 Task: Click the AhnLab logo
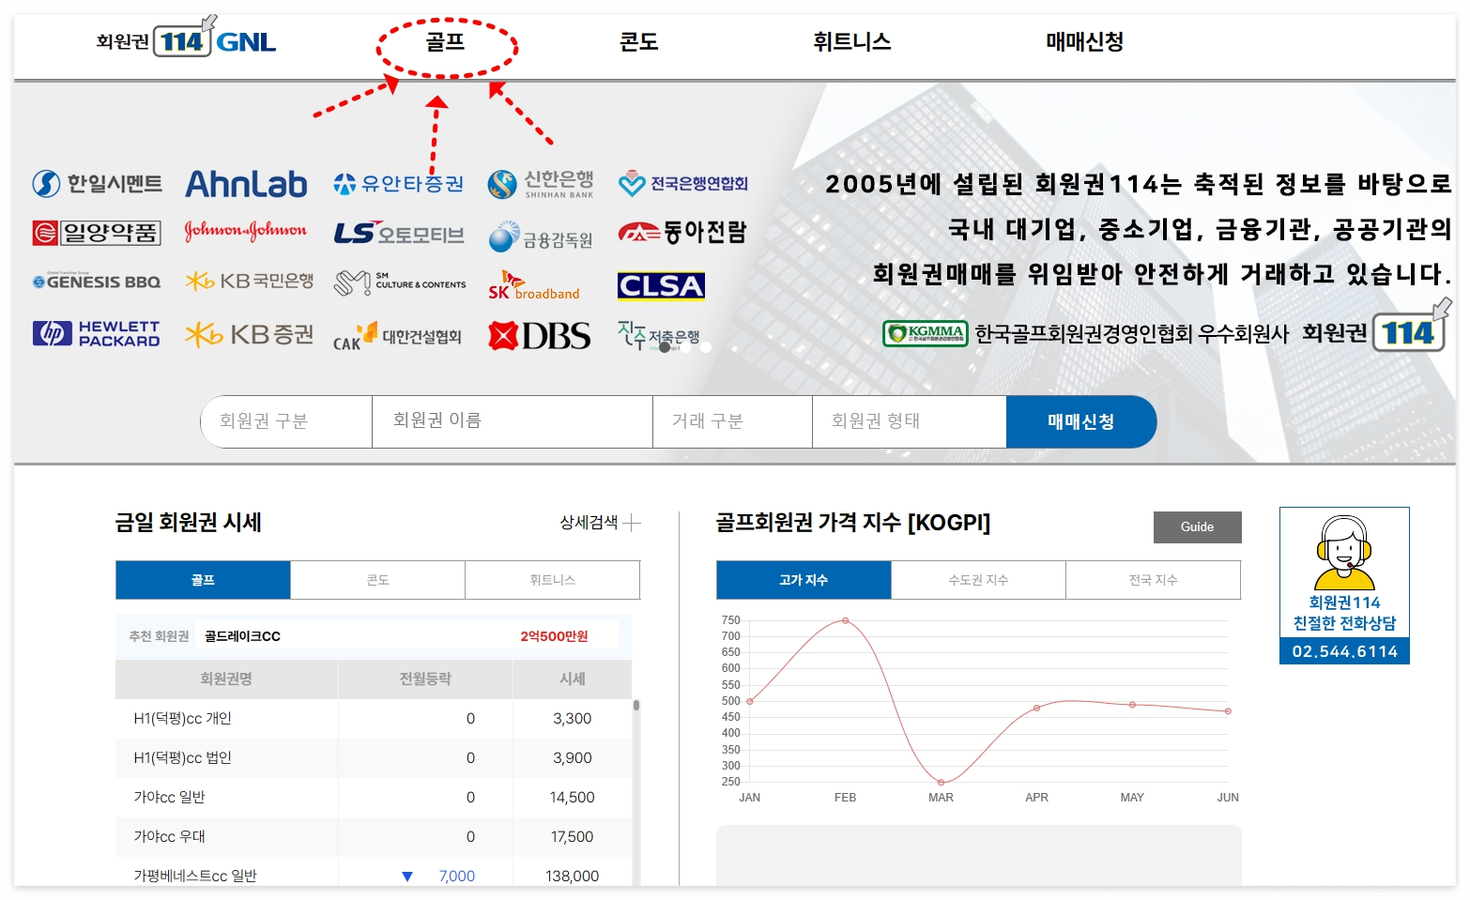click(246, 184)
